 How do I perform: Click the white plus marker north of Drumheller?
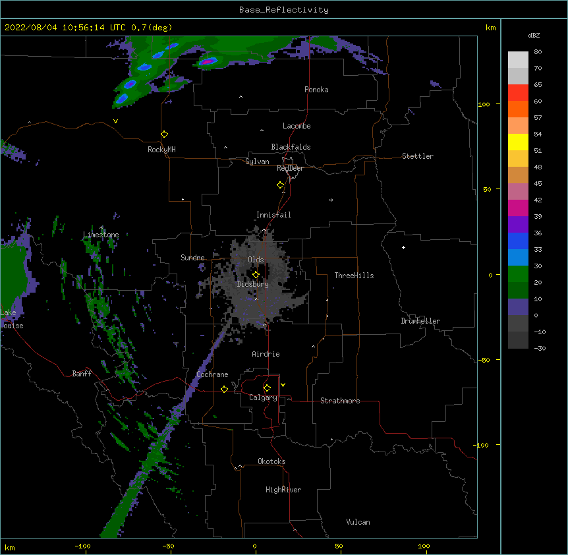(403, 247)
